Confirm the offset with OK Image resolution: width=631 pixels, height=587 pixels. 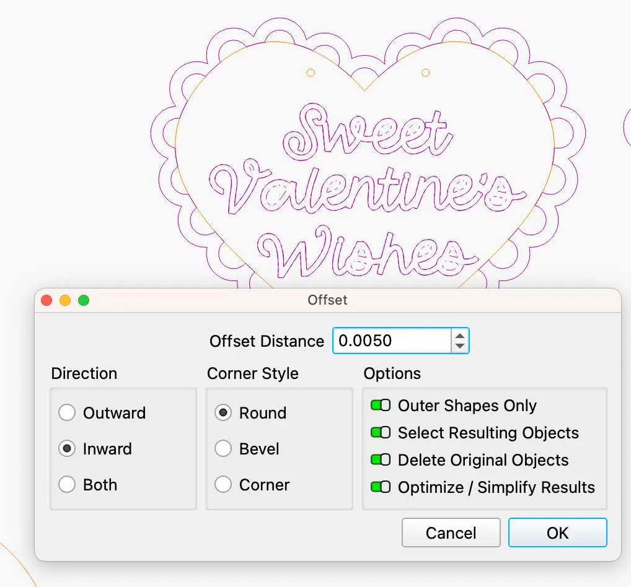(x=557, y=533)
